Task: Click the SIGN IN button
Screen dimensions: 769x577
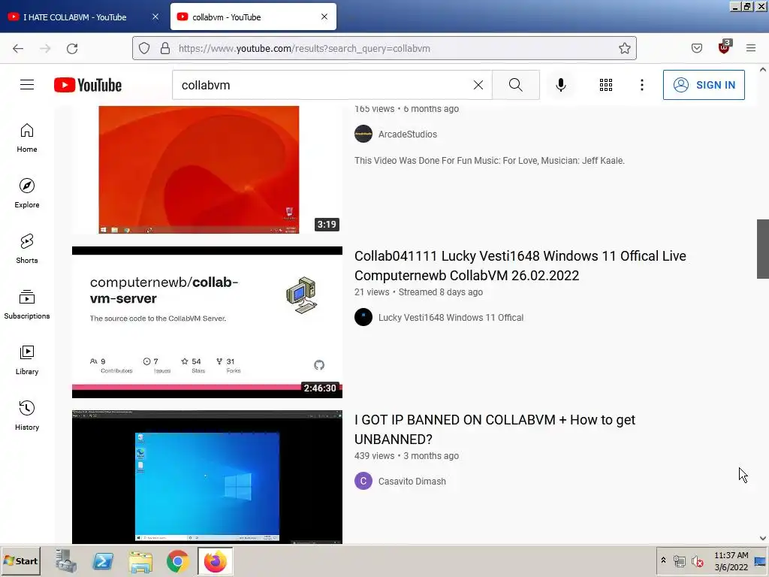Action: point(704,85)
